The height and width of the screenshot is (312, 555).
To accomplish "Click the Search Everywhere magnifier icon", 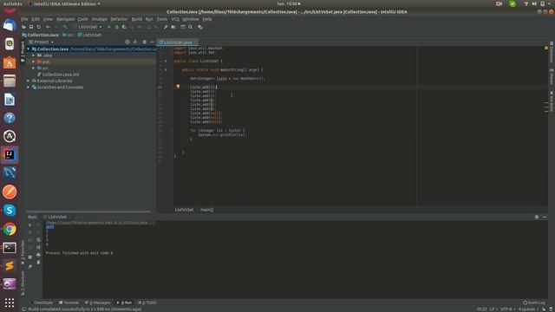I will coord(191,27).
